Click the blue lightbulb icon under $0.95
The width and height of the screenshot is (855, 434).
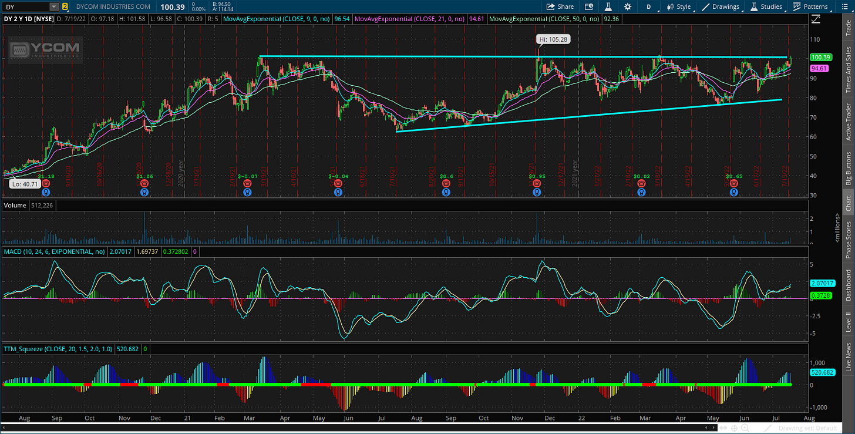click(x=536, y=191)
